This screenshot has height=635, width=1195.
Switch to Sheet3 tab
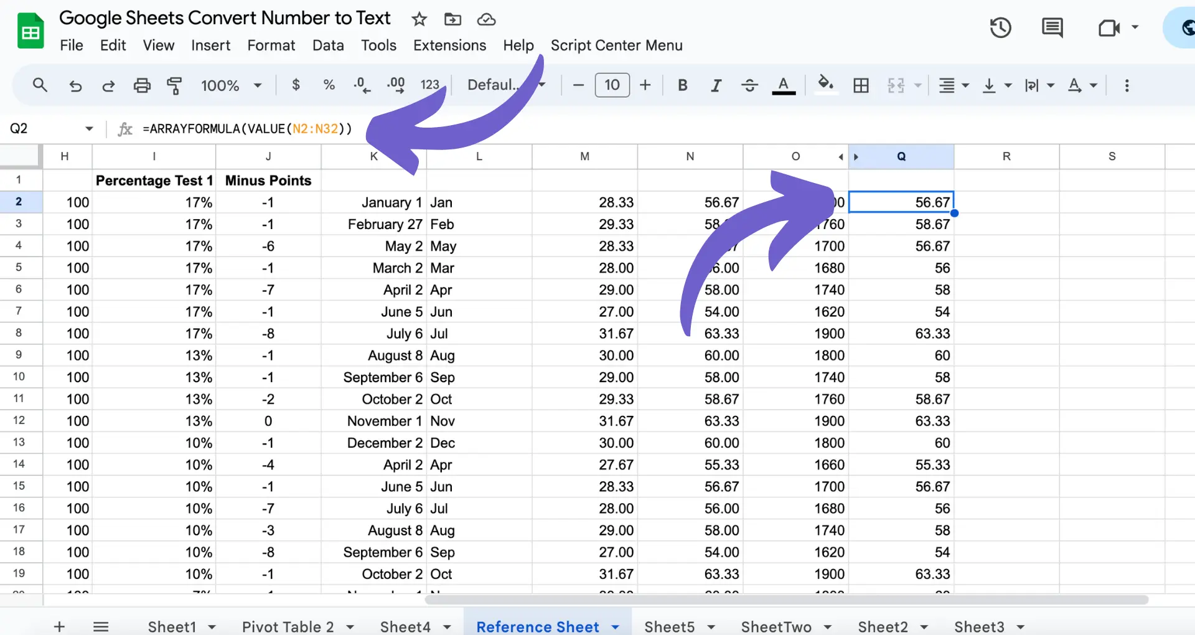pos(979,626)
